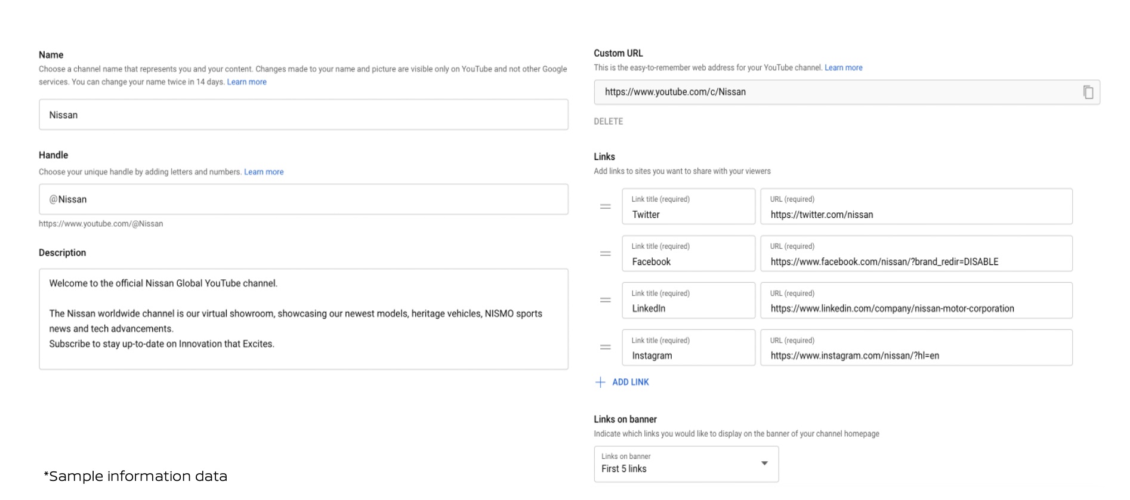Click the First 5 links dropdown arrow

point(764,464)
